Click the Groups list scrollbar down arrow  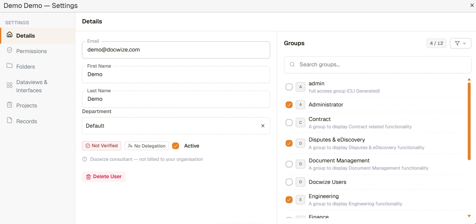[x=469, y=216]
